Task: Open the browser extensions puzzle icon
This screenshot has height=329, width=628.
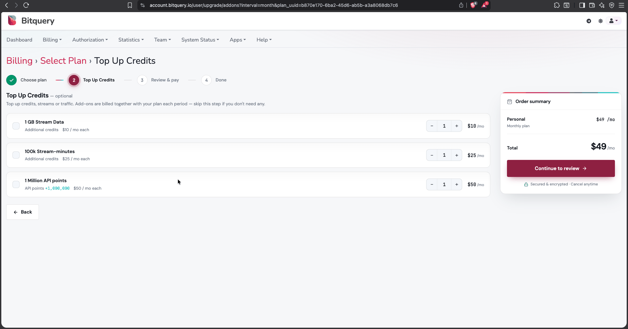Action: pyautogui.click(x=557, y=5)
